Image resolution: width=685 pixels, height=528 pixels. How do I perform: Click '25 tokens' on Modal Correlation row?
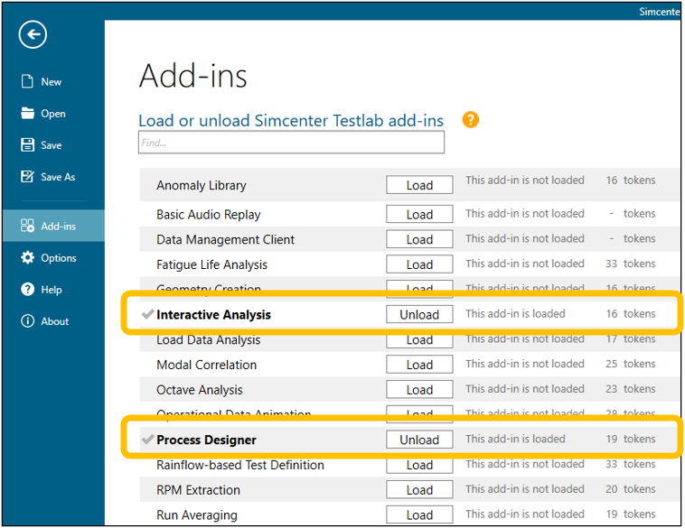631,364
